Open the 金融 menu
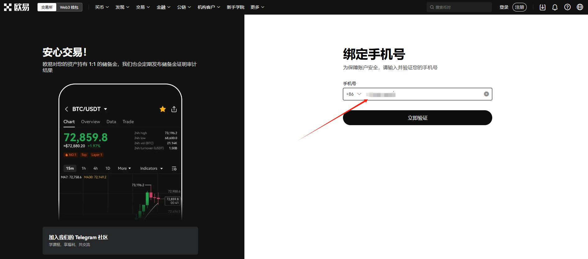The height and width of the screenshot is (259, 588). (x=163, y=7)
